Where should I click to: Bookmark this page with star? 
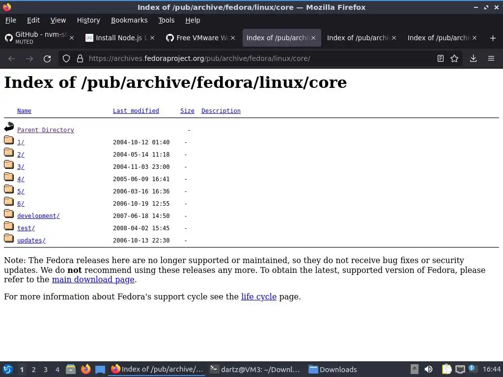point(454,58)
